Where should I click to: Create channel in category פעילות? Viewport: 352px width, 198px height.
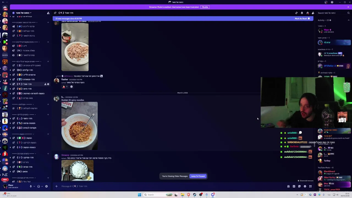[x=48, y=105]
